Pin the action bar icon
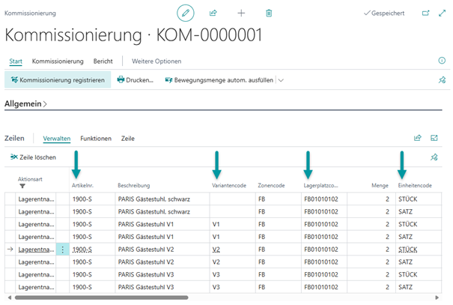 [x=441, y=80]
